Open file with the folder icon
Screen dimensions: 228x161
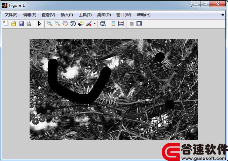point(13,24)
